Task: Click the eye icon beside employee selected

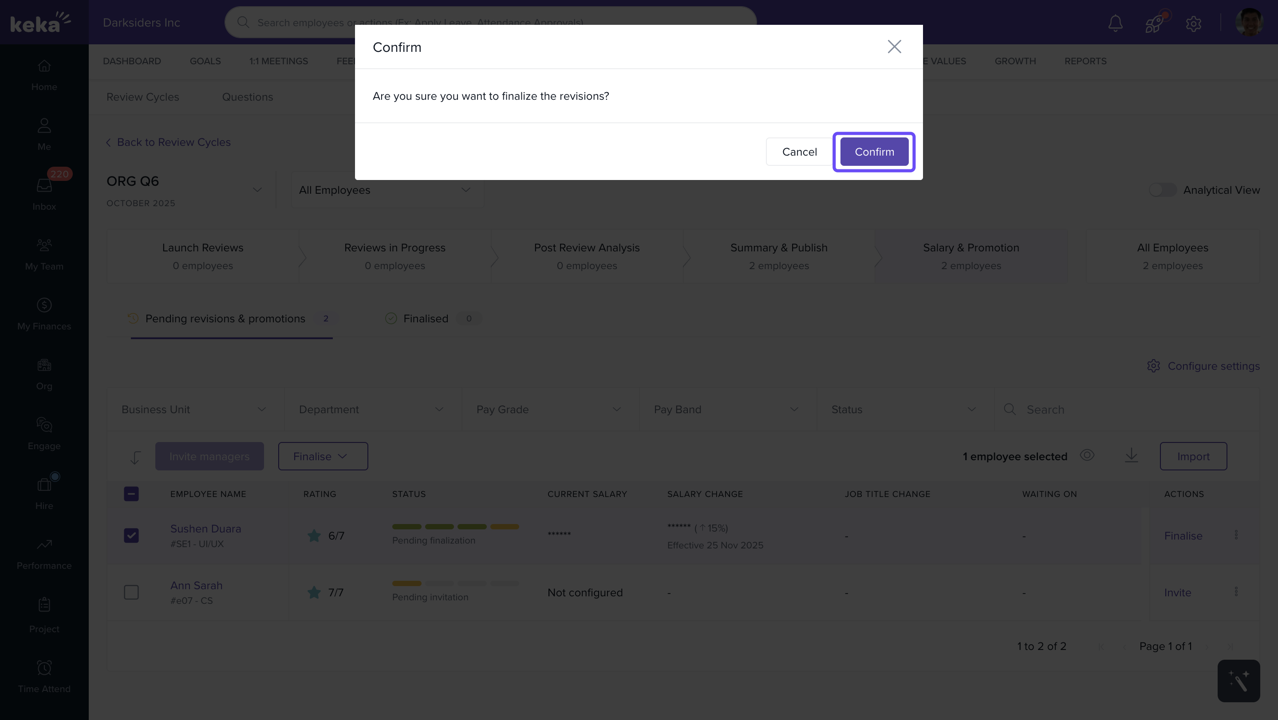Action: click(x=1087, y=455)
